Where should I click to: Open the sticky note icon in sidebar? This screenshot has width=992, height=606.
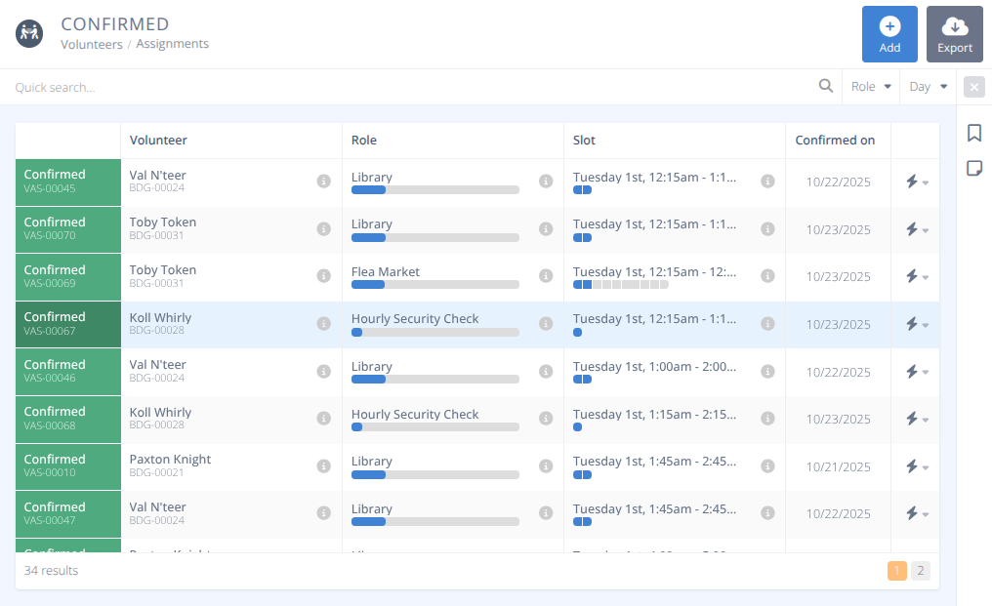tap(973, 168)
